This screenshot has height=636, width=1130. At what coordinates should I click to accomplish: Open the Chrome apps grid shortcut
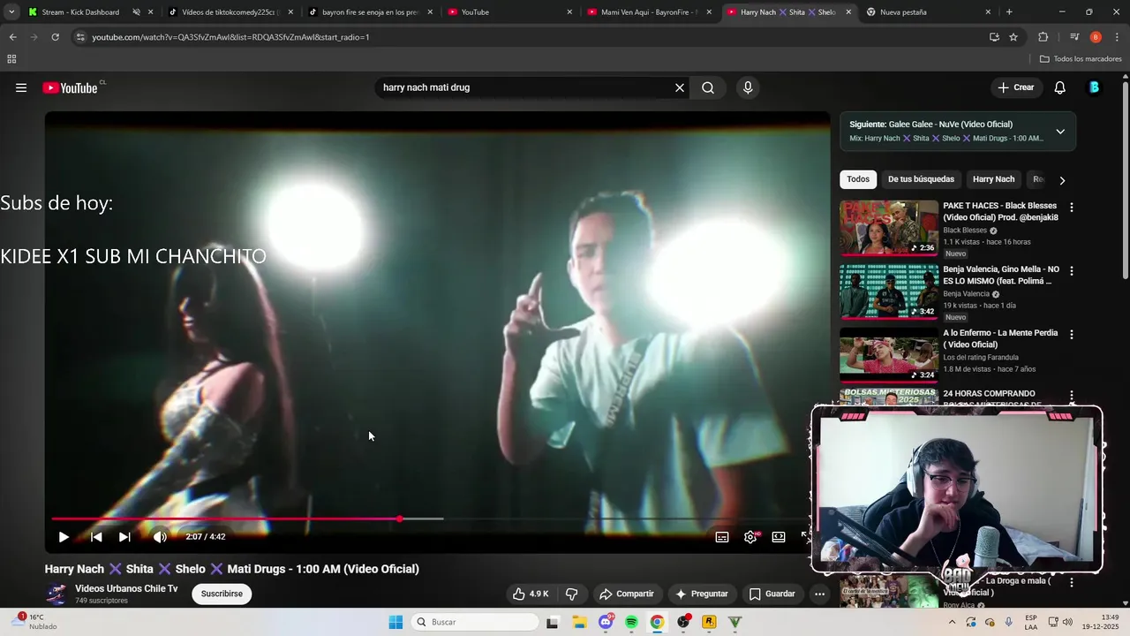click(x=11, y=59)
